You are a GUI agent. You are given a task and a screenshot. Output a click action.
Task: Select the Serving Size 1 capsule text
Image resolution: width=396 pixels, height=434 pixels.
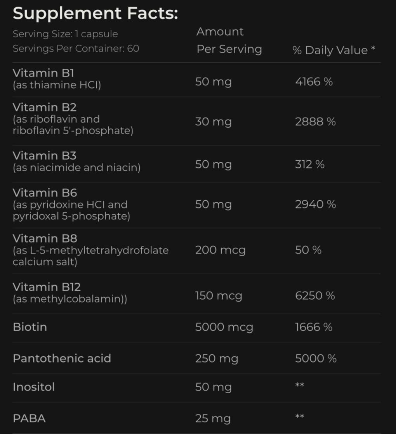[65, 34]
